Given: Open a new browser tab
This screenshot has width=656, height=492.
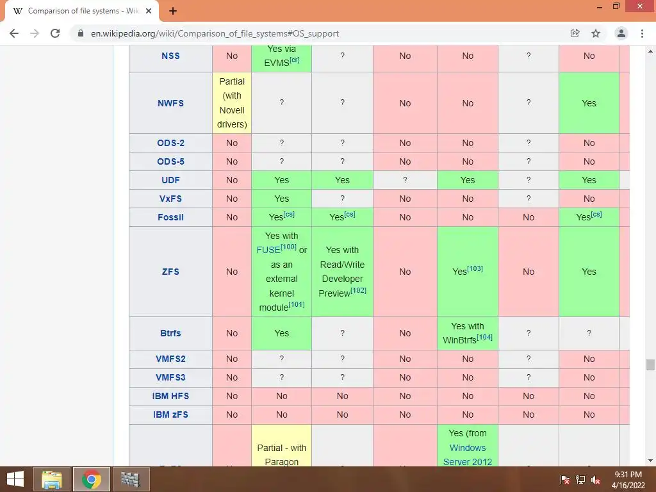Looking at the screenshot, I should click(173, 12).
